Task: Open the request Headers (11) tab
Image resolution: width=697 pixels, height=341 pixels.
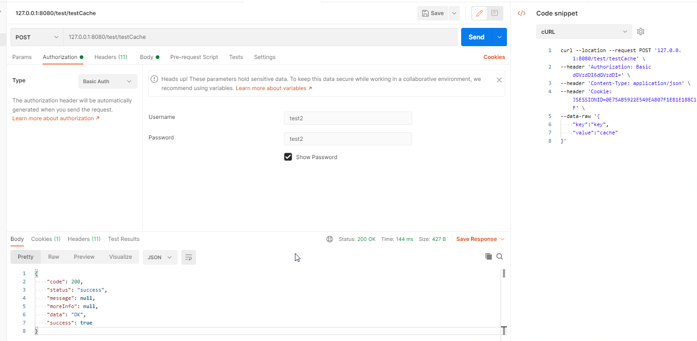Action: click(111, 57)
